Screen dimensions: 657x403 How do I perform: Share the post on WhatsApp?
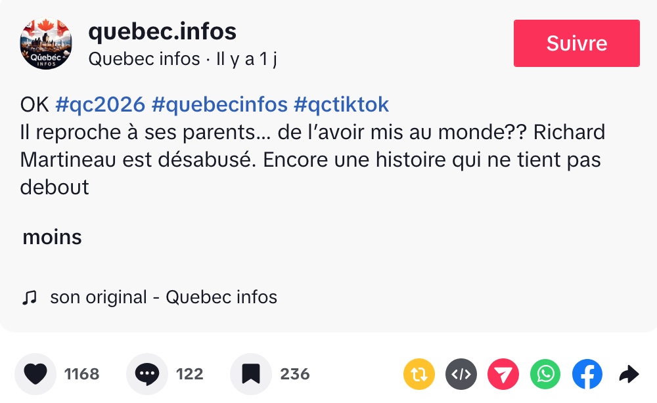tap(545, 374)
